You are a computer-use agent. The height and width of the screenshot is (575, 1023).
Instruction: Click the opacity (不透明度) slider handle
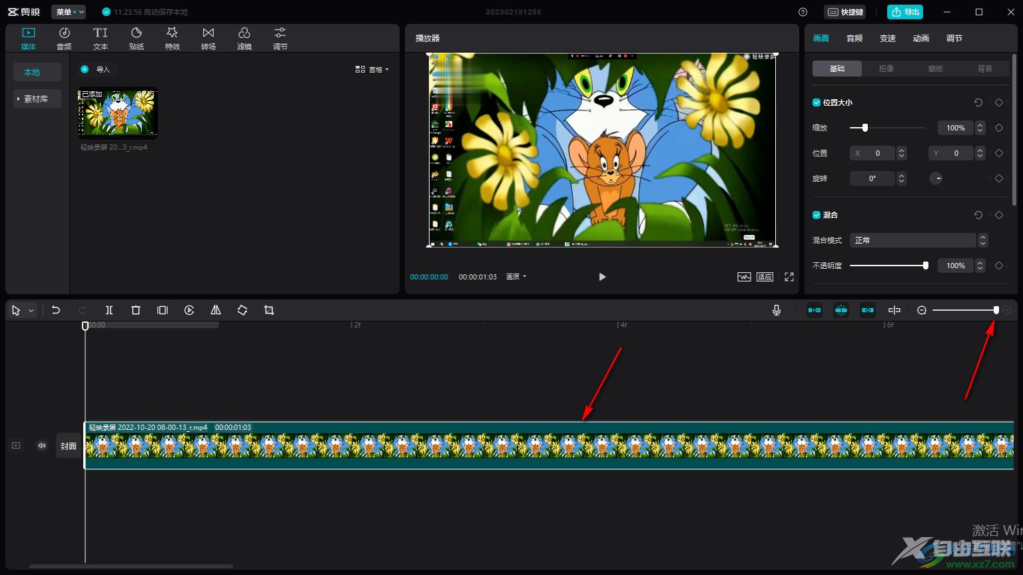click(926, 266)
